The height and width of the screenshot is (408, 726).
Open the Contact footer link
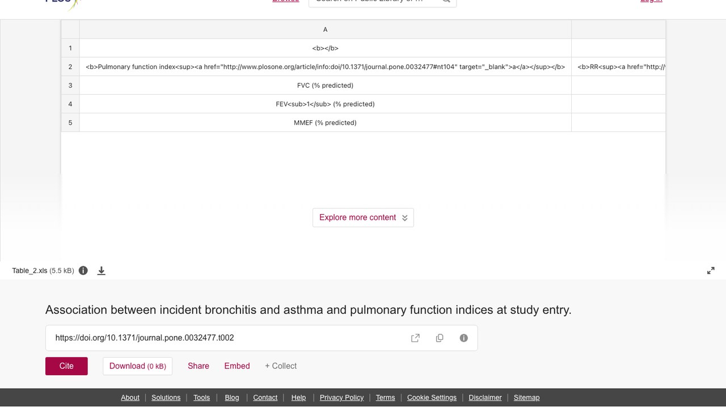tap(265, 398)
